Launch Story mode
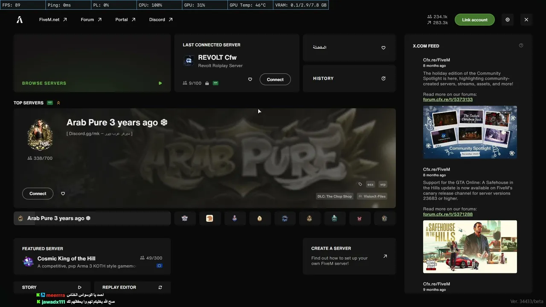The height and width of the screenshot is (307, 546). pyautogui.click(x=52, y=287)
